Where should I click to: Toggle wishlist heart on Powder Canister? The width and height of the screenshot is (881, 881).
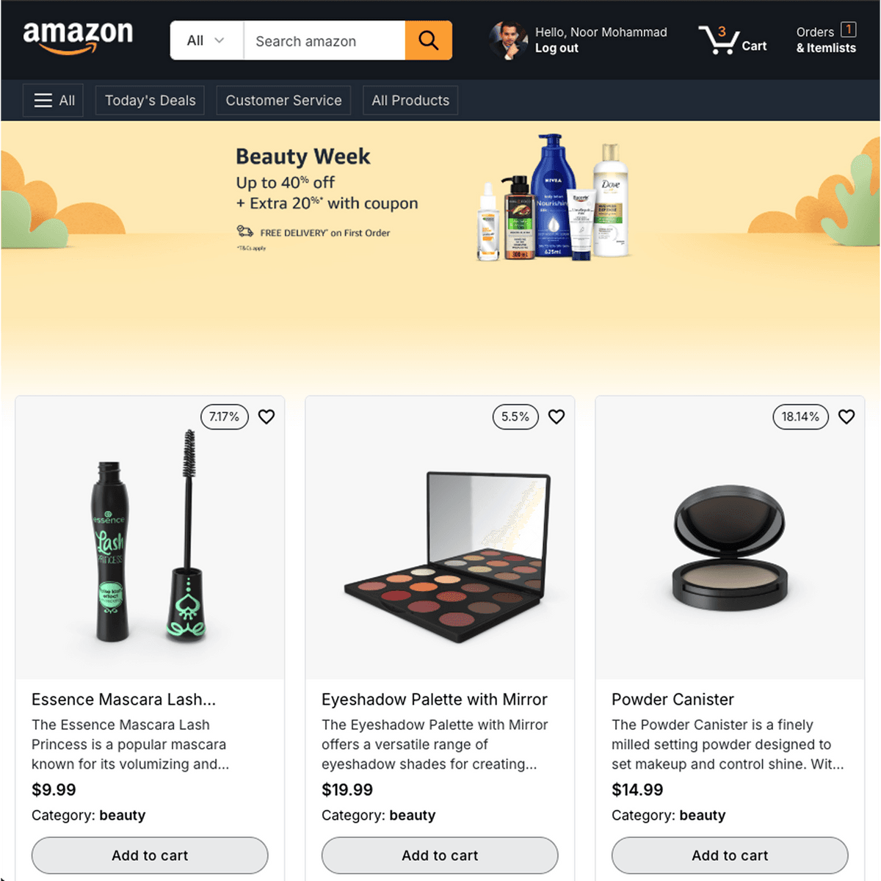[x=846, y=416]
